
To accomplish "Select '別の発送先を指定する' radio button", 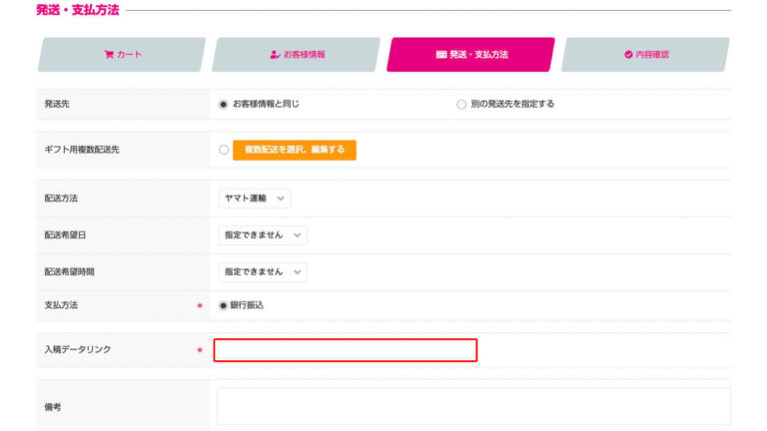I will 460,104.
